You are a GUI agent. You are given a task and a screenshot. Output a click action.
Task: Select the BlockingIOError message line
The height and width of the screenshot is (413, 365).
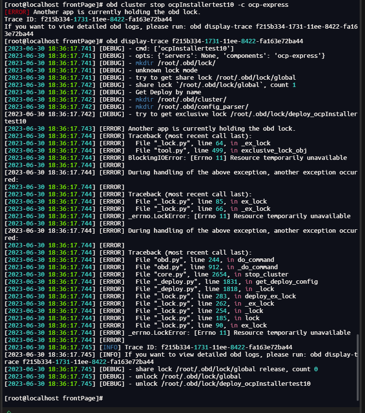point(237,158)
